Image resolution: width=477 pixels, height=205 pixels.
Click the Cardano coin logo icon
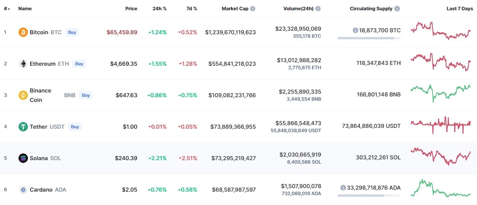[x=23, y=190]
